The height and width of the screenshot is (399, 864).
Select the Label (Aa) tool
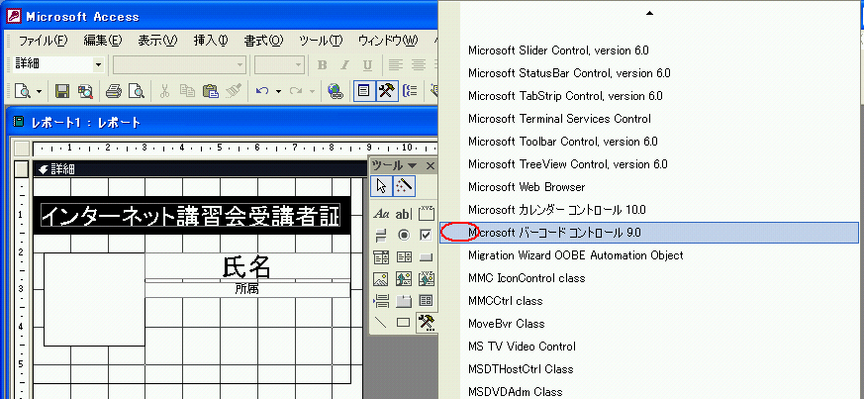tap(381, 214)
